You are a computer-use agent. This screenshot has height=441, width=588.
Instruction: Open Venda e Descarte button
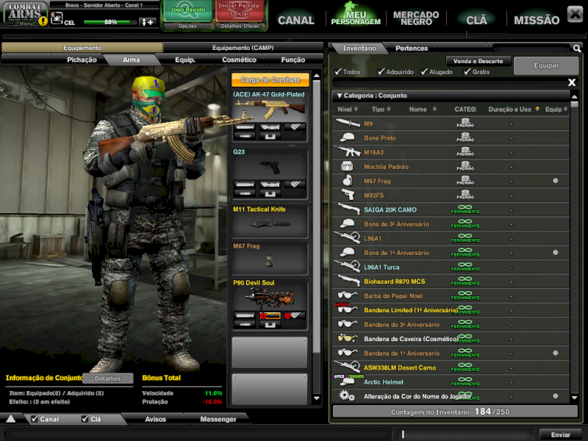coord(478,61)
